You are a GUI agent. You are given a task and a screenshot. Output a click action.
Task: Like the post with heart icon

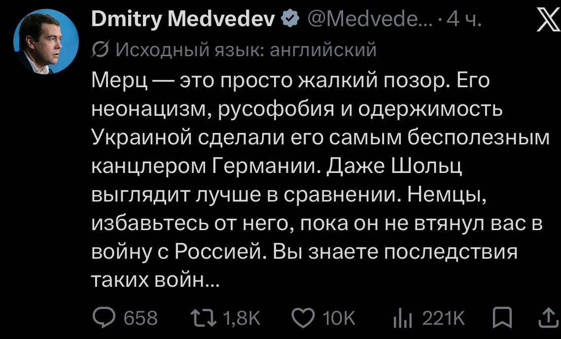(x=303, y=318)
